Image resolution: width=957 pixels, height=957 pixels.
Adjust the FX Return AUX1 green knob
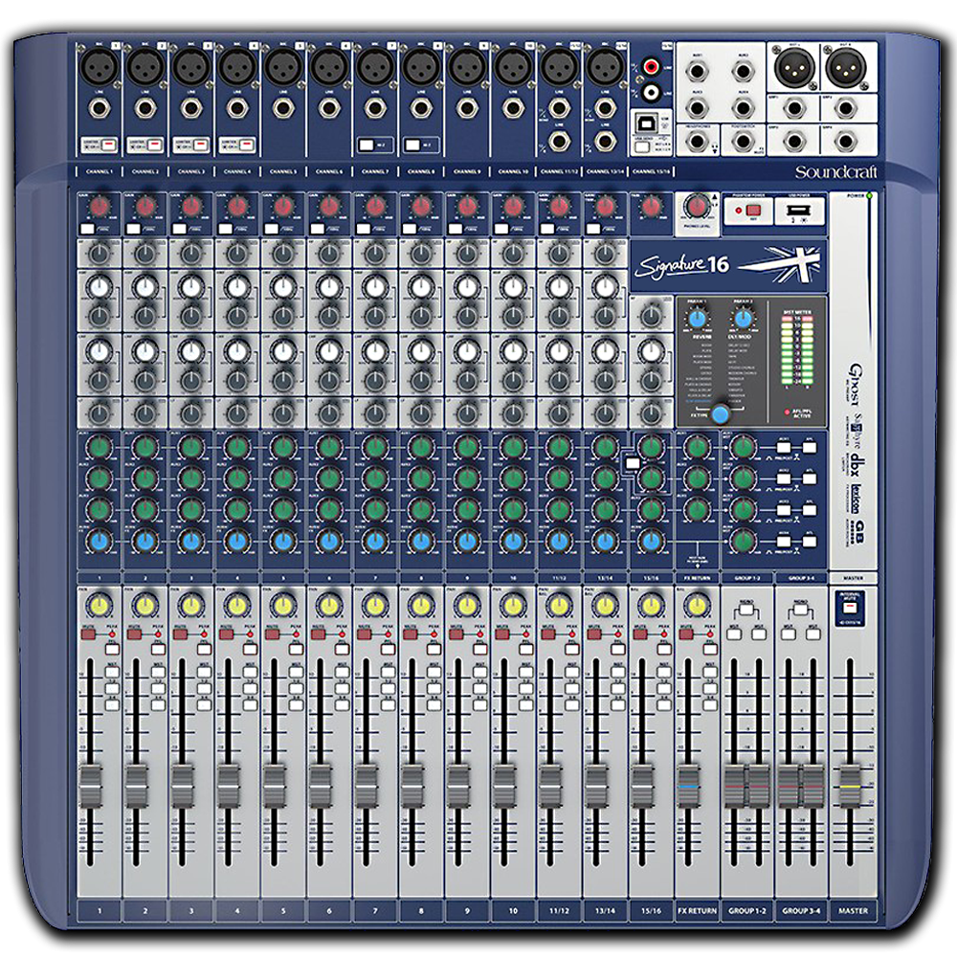click(x=697, y=447)
